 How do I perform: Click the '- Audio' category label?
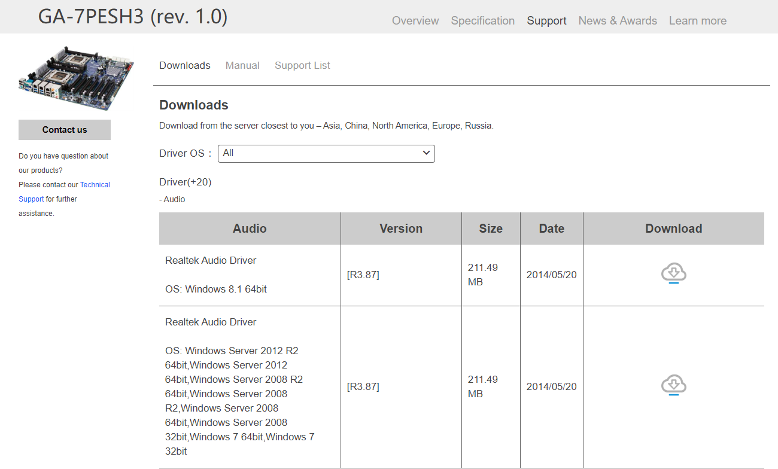[x=172, y=199]
